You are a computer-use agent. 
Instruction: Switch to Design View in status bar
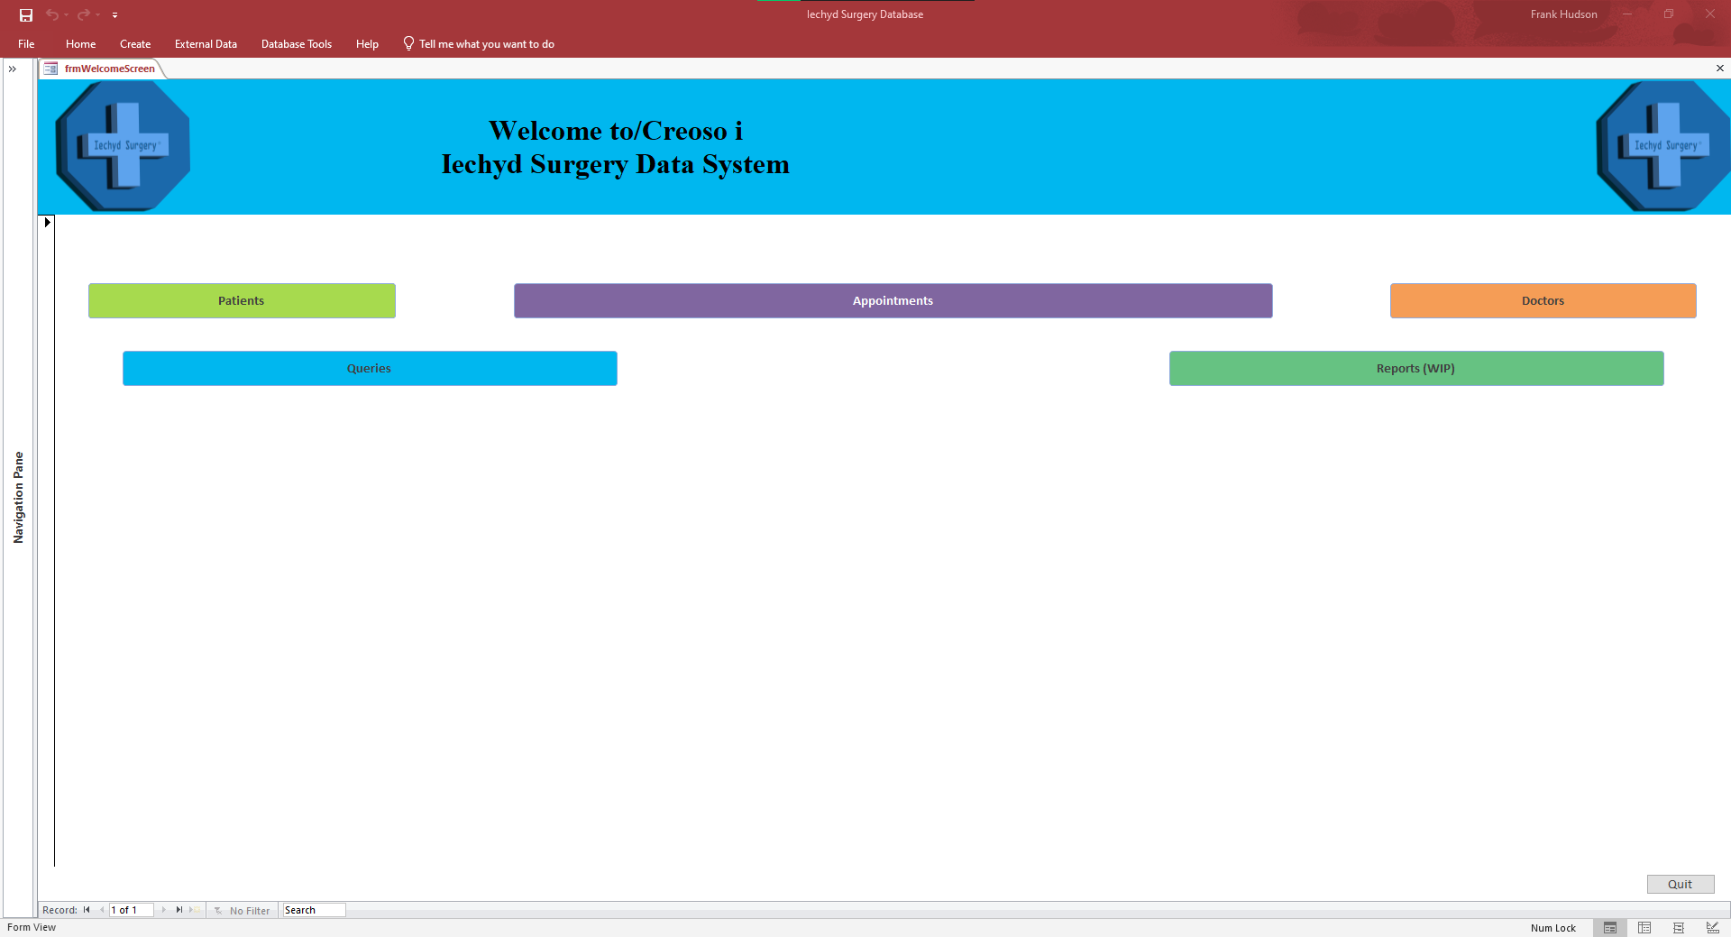point(1712,928)
